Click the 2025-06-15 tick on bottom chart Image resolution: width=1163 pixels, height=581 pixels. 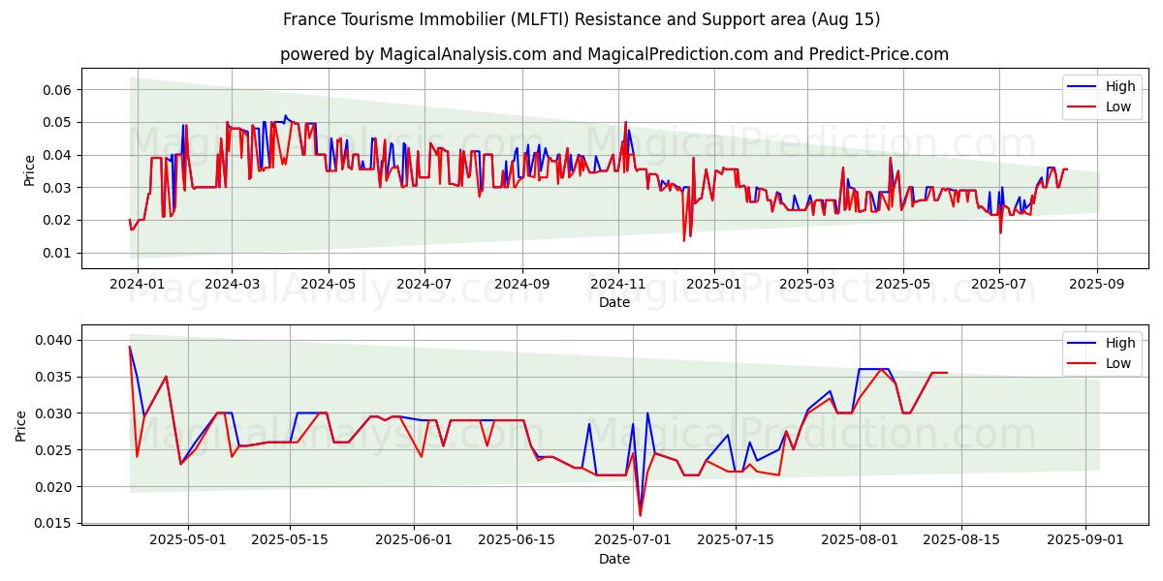click(516, 541)
